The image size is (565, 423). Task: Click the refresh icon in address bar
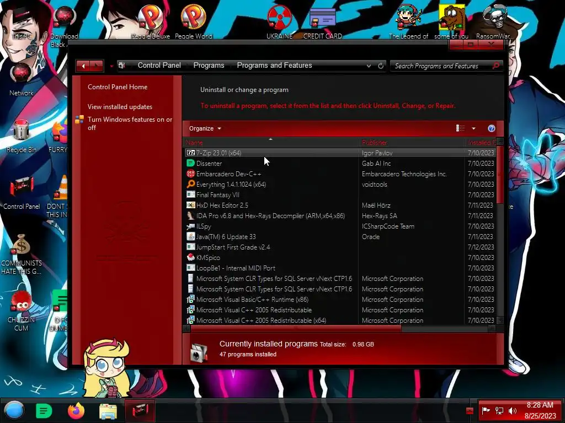pos(381,66)
